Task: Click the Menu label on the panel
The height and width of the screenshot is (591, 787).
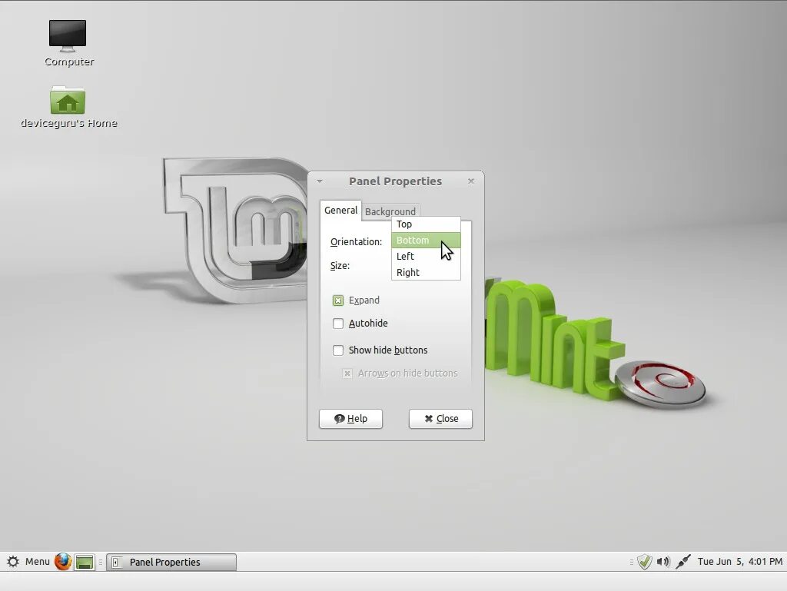Action: (38, 561)
